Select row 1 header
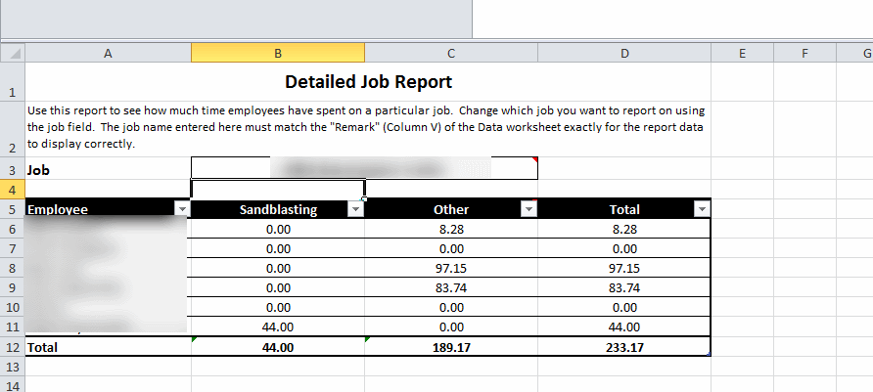 [x=13, y=82]
